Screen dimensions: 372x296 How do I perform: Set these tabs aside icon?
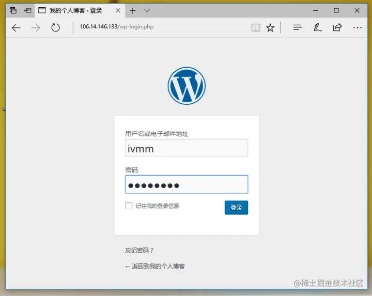(27, 10)
